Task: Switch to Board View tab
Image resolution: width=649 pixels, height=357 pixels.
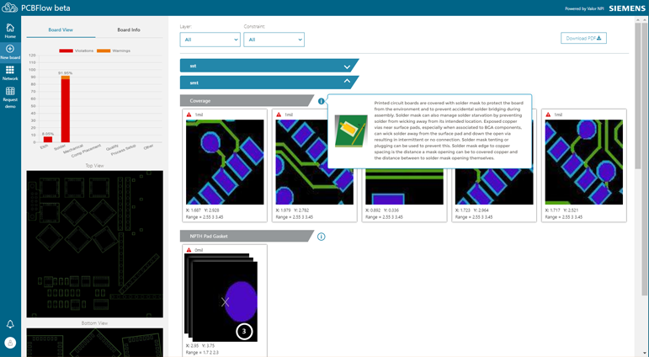Action: [61, 29]
